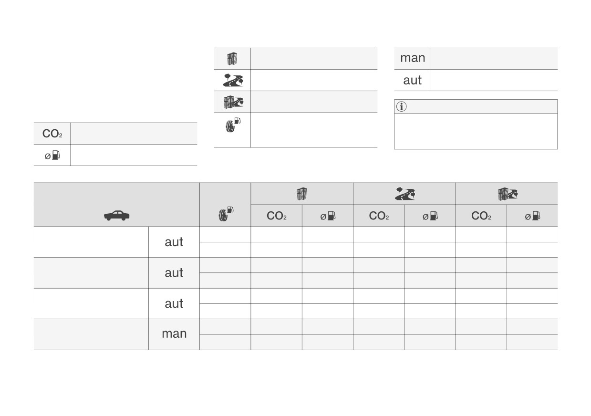Viewport: 591px width, 416px height.
Task: Click the car icon in table header
Action: click(x=116, y=216)
